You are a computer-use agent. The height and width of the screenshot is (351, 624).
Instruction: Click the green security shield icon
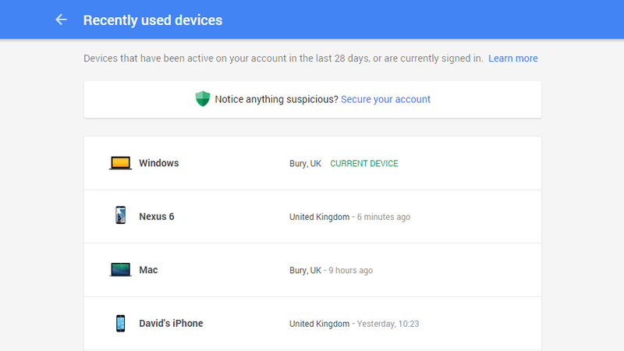pyautogui.click(x=203, y=99)
